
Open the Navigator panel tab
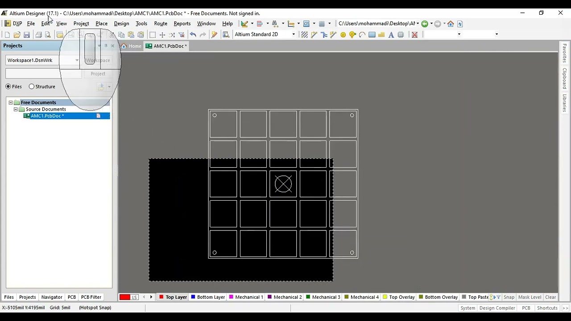(x=52, y=297)
